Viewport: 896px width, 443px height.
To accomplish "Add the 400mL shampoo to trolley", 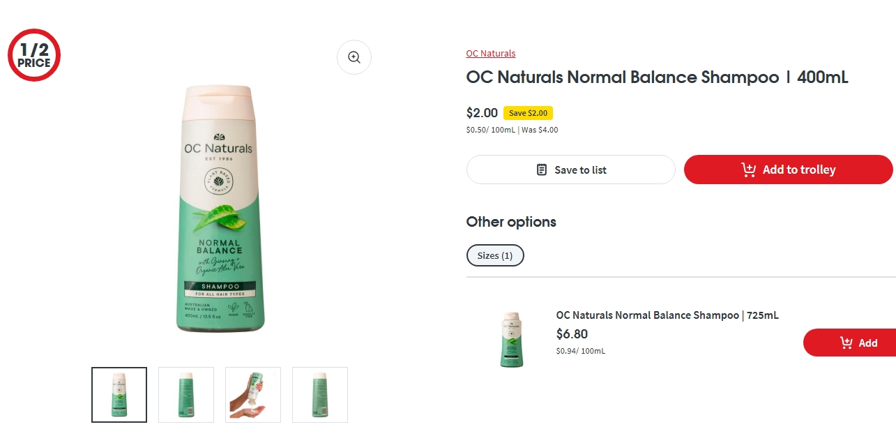I will 789,170.
